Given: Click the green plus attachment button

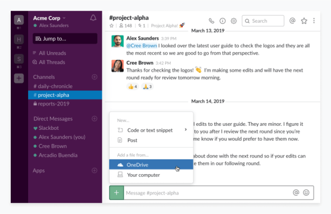Looking at the screenshot, I should coord(117,193).
